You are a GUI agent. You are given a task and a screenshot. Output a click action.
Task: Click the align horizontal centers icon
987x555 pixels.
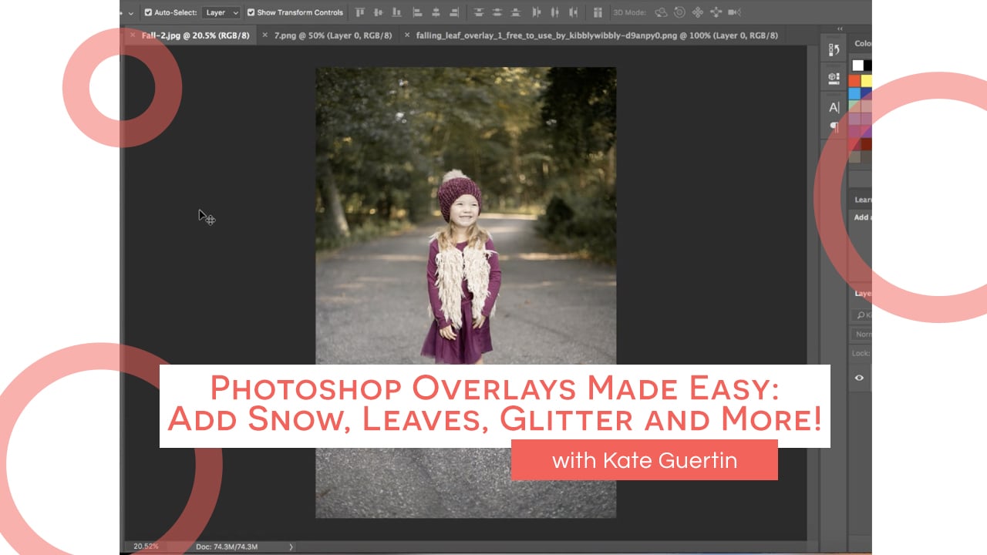(x=436, y=12)
